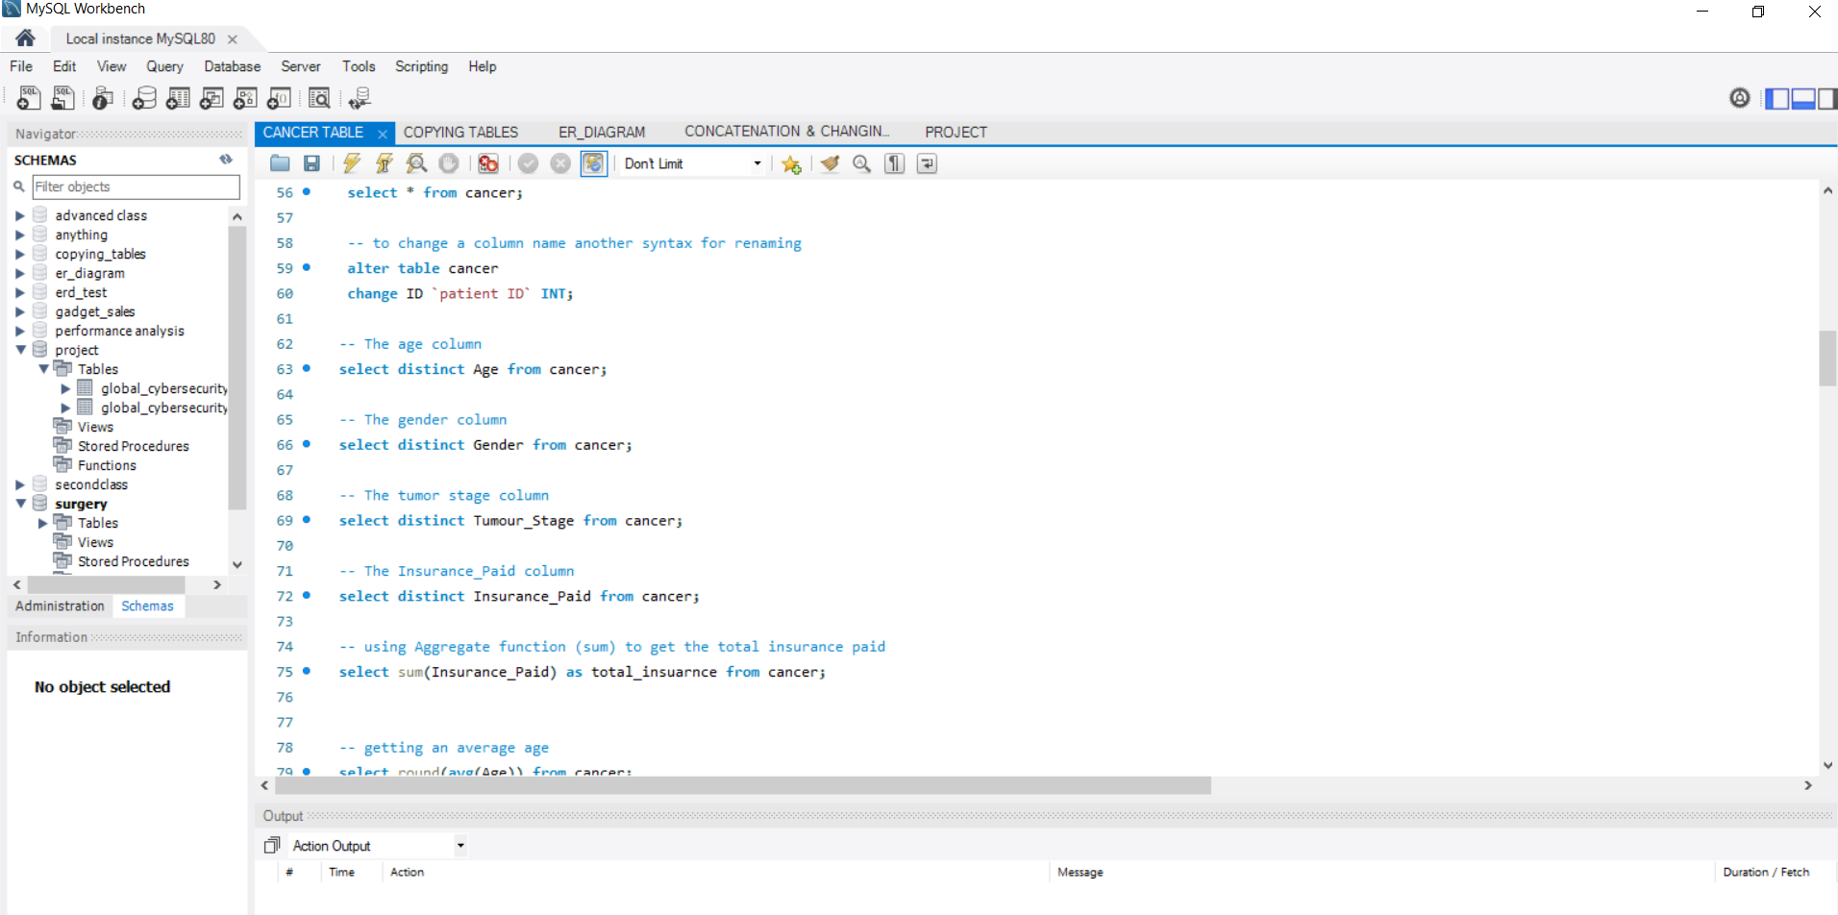Open the Workbench preferences gear
The height and width of the screenshot is (915, 1838).
point(1740,97)
